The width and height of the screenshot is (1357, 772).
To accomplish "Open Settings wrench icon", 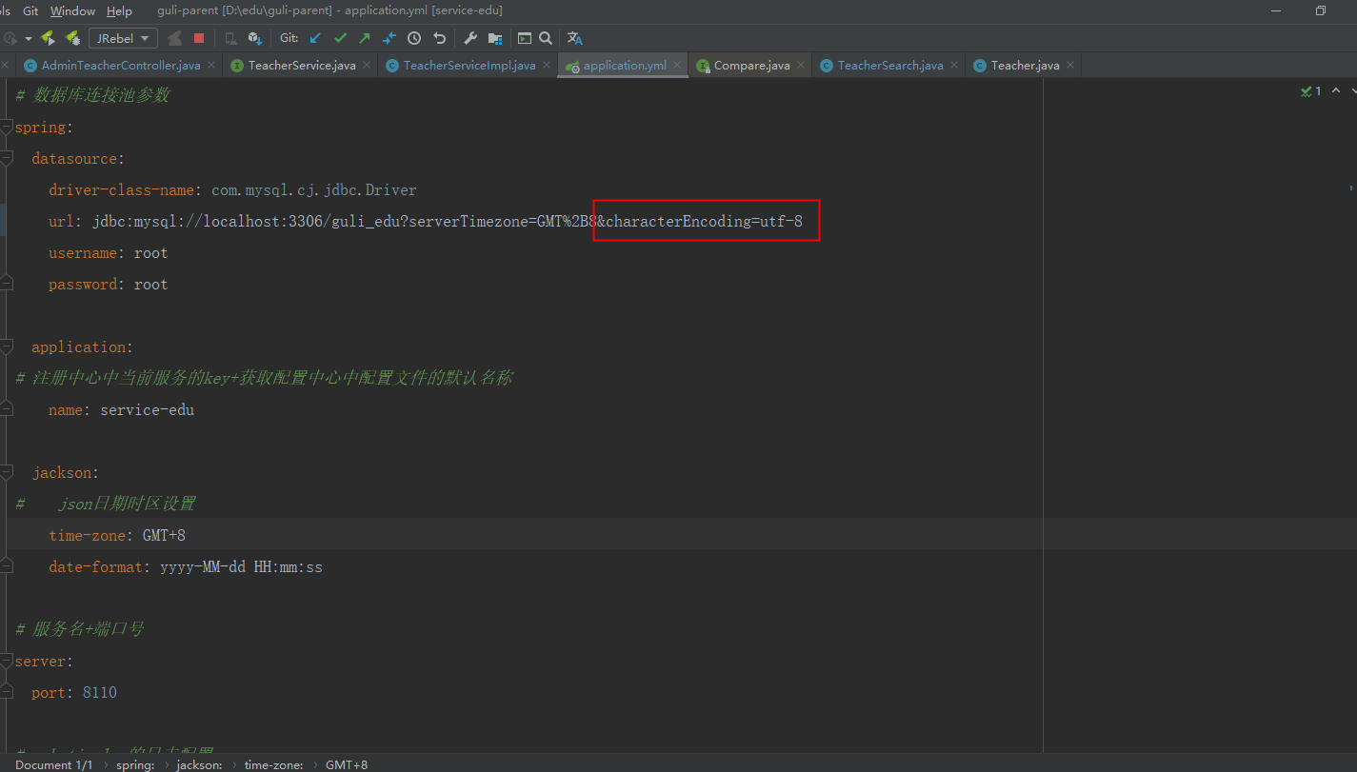I will (470, 38).
